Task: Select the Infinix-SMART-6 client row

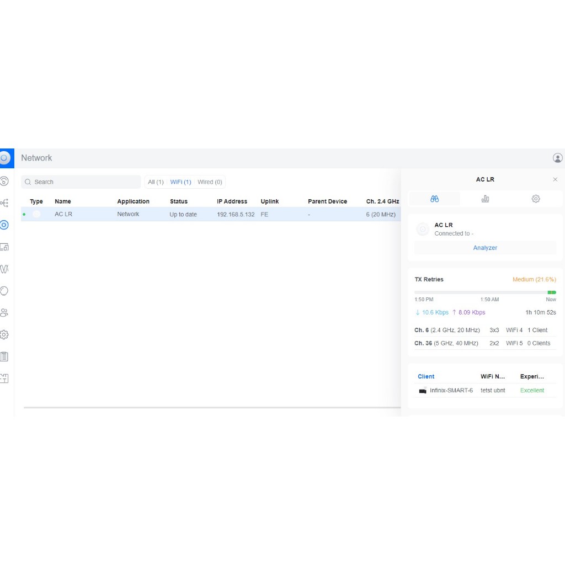Action: [x=451, y=391]
